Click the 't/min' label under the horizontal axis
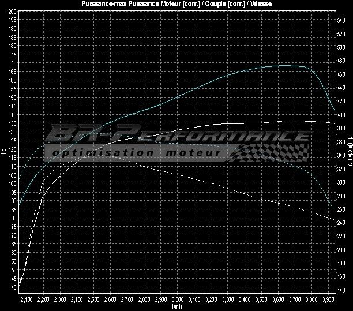This screenshot has width=353, height=311. (176, 306)
